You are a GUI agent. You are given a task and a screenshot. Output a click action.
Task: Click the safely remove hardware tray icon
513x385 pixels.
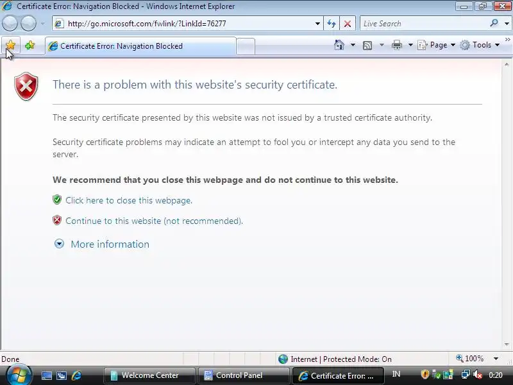(437, 374)
